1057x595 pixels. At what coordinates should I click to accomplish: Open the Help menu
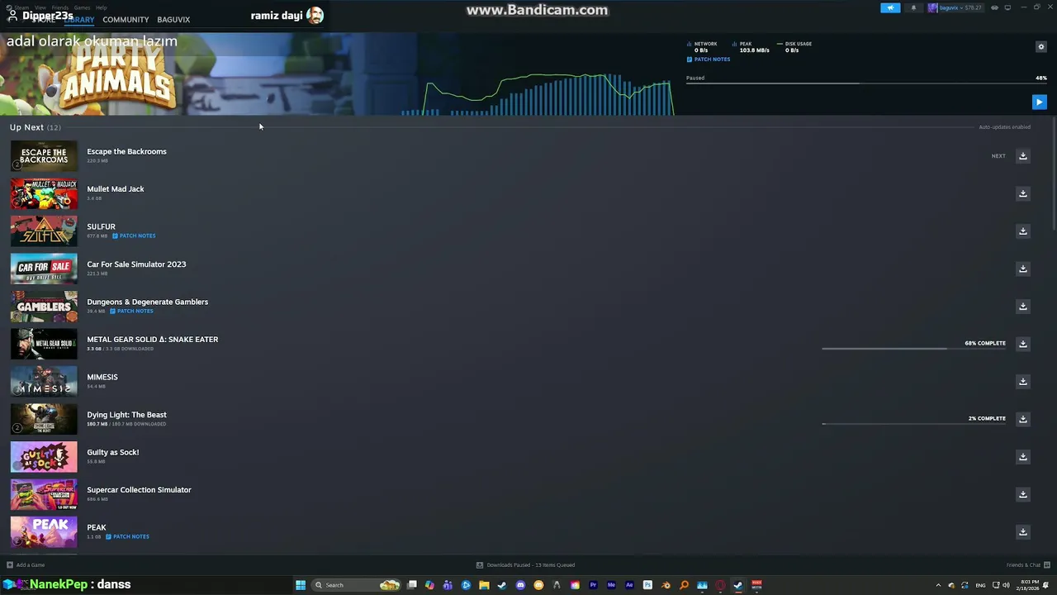pos(102,7)
